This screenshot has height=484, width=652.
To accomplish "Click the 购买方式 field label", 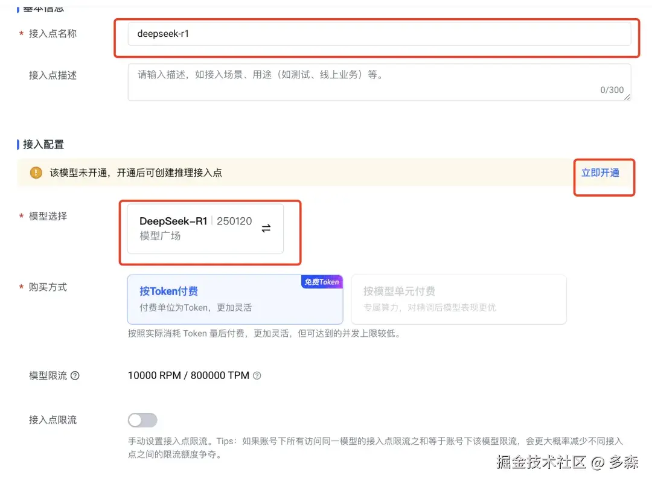I will (x=48, y=287).
